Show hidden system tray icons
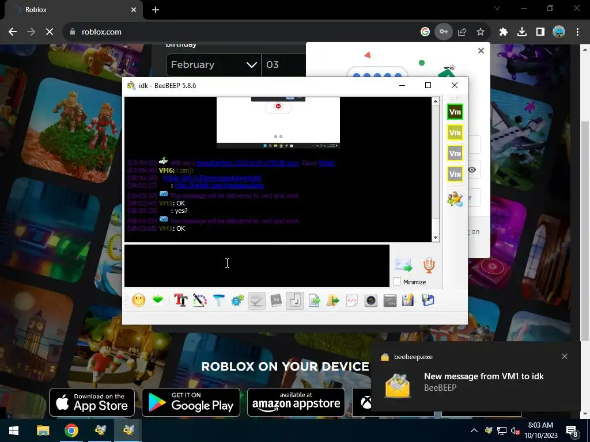The width and height of the screenshot is (590, 442). click(x=474, y=430)
